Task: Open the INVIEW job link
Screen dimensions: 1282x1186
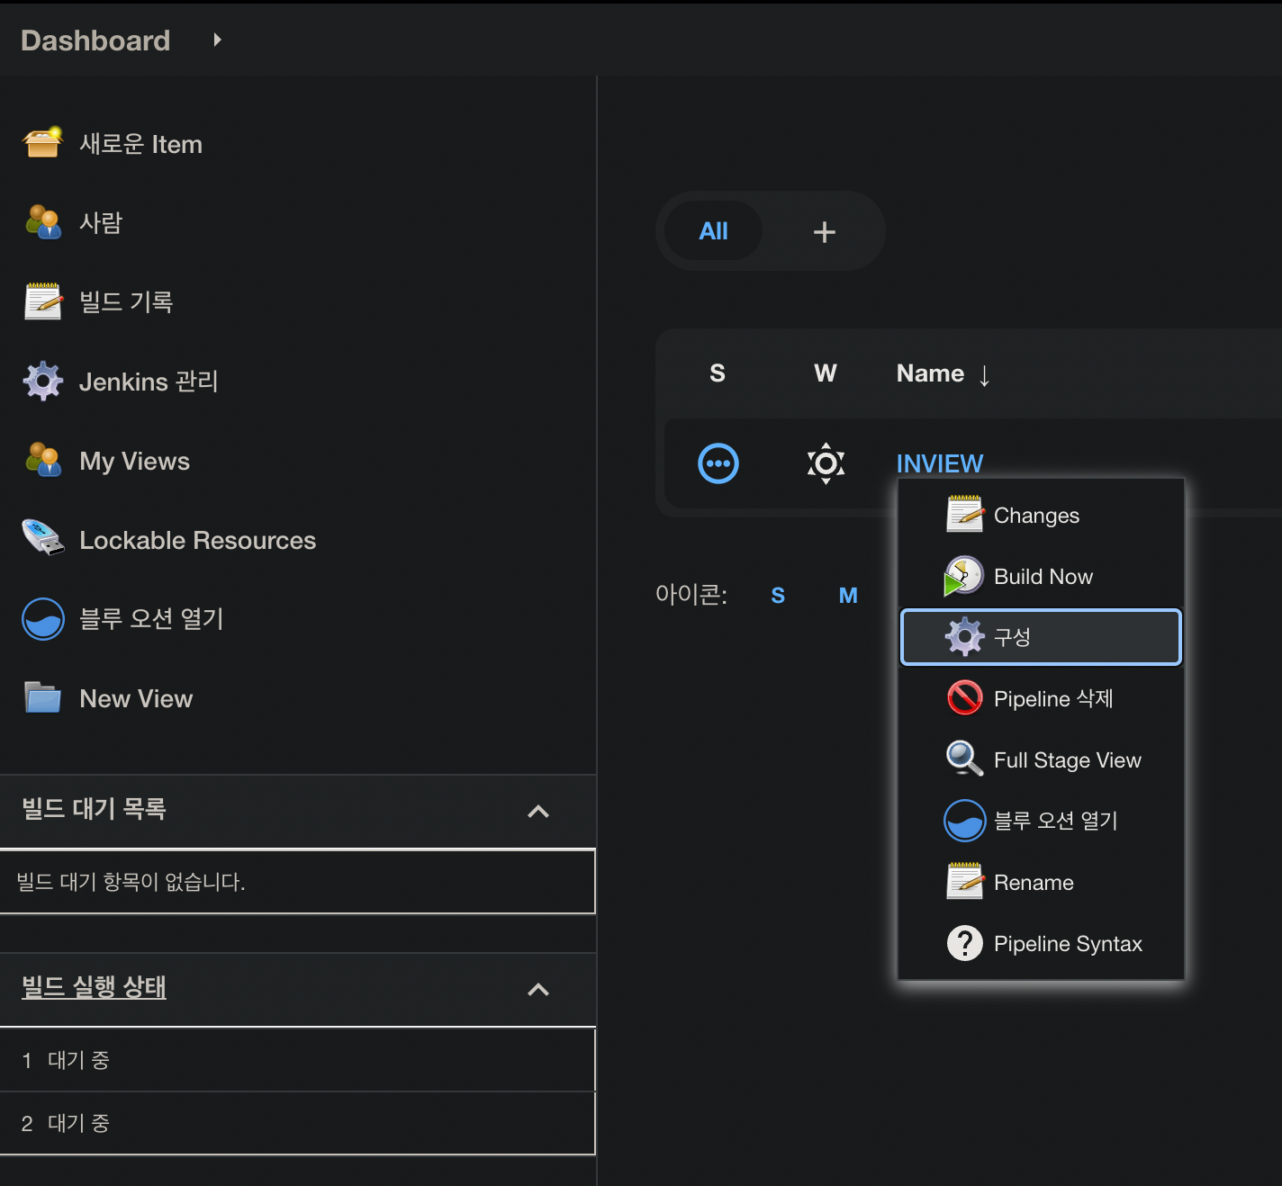Action: tap(939, 463)
